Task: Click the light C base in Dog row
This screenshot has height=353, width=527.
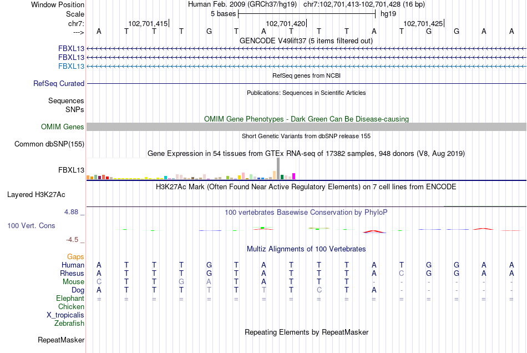Action: 319,290
